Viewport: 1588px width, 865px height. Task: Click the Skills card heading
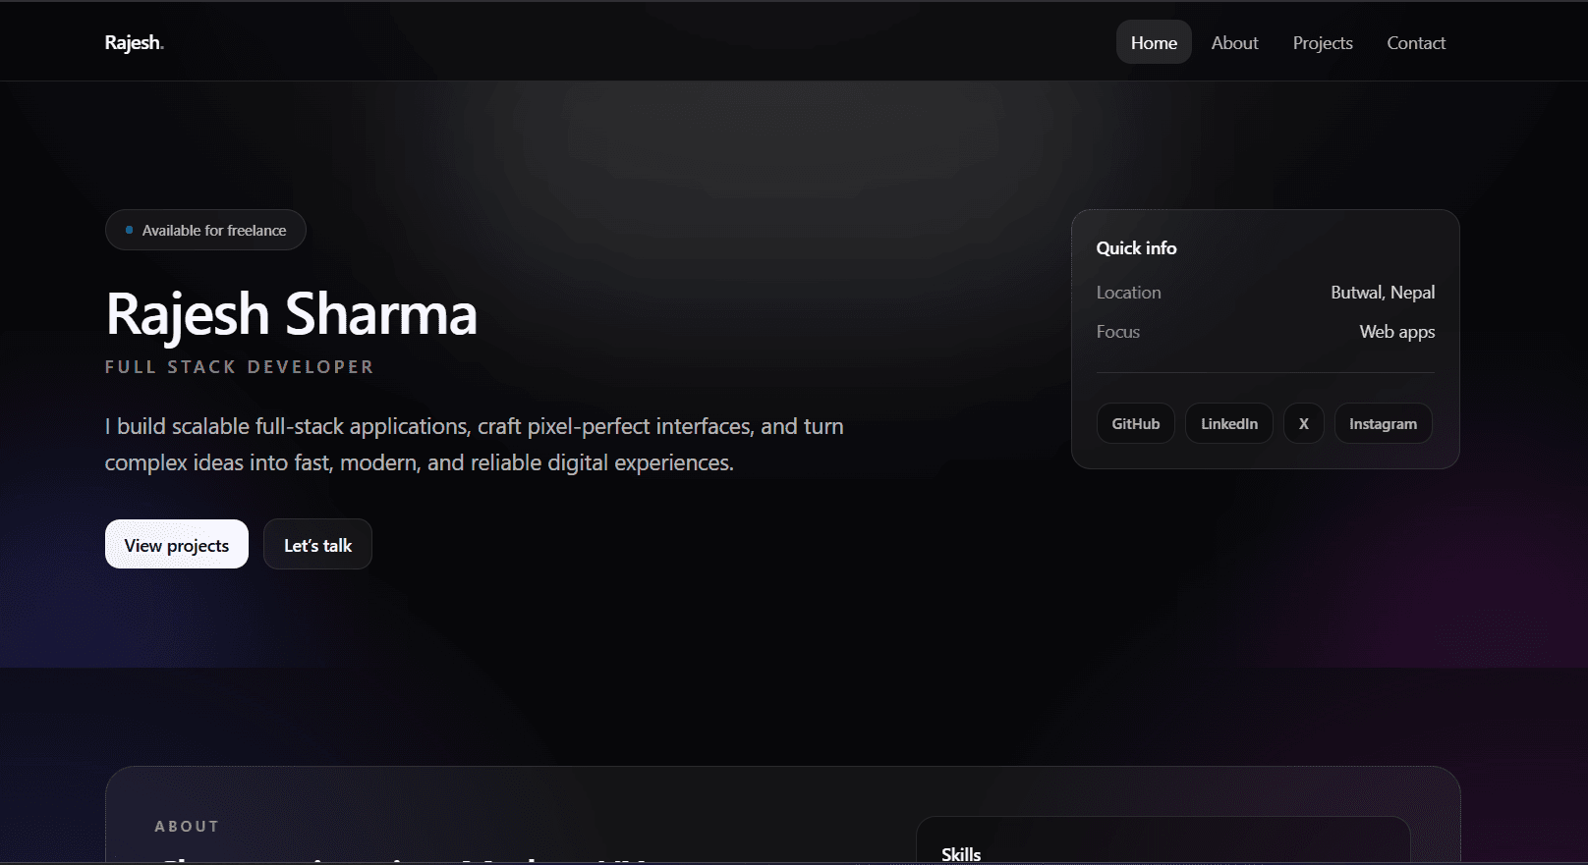click(961, 854)
